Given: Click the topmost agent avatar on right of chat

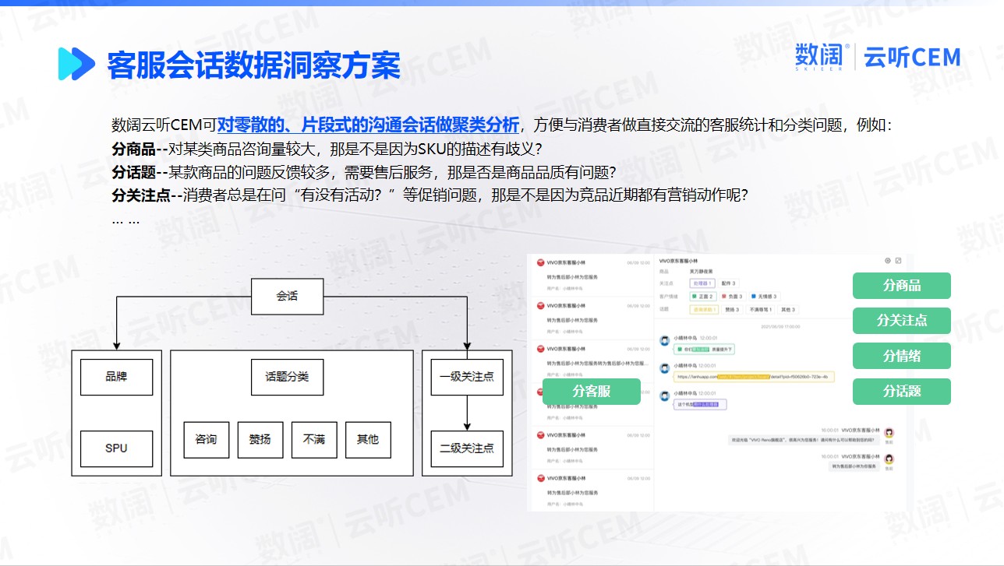Looking at the screenshot, I should [x=889, y=432].
